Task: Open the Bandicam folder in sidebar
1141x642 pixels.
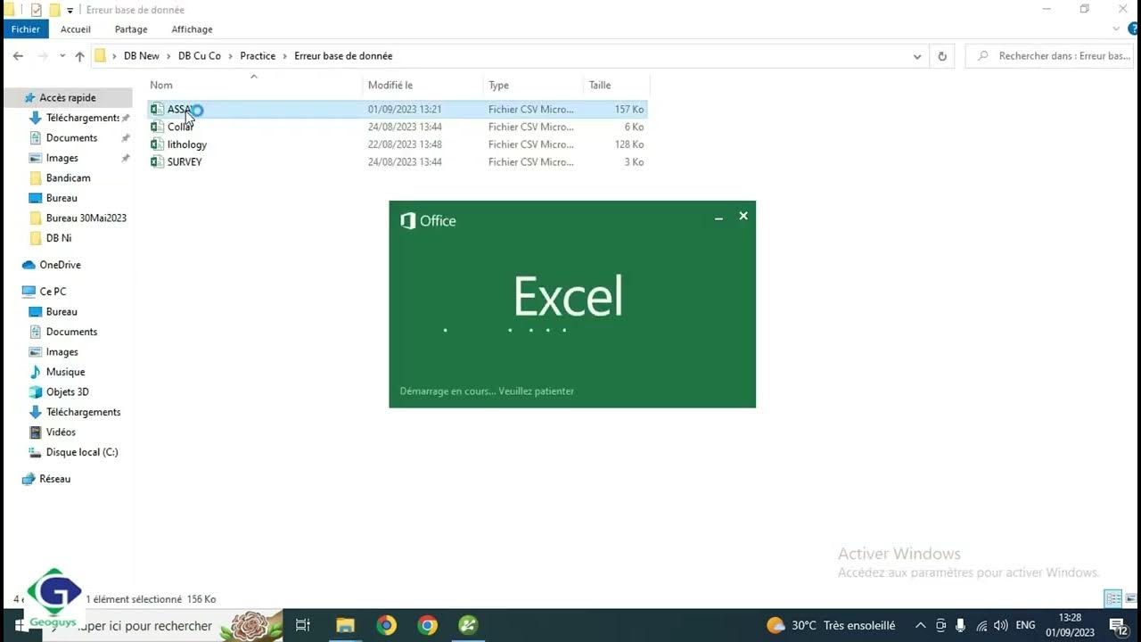Action: [68, 178]
